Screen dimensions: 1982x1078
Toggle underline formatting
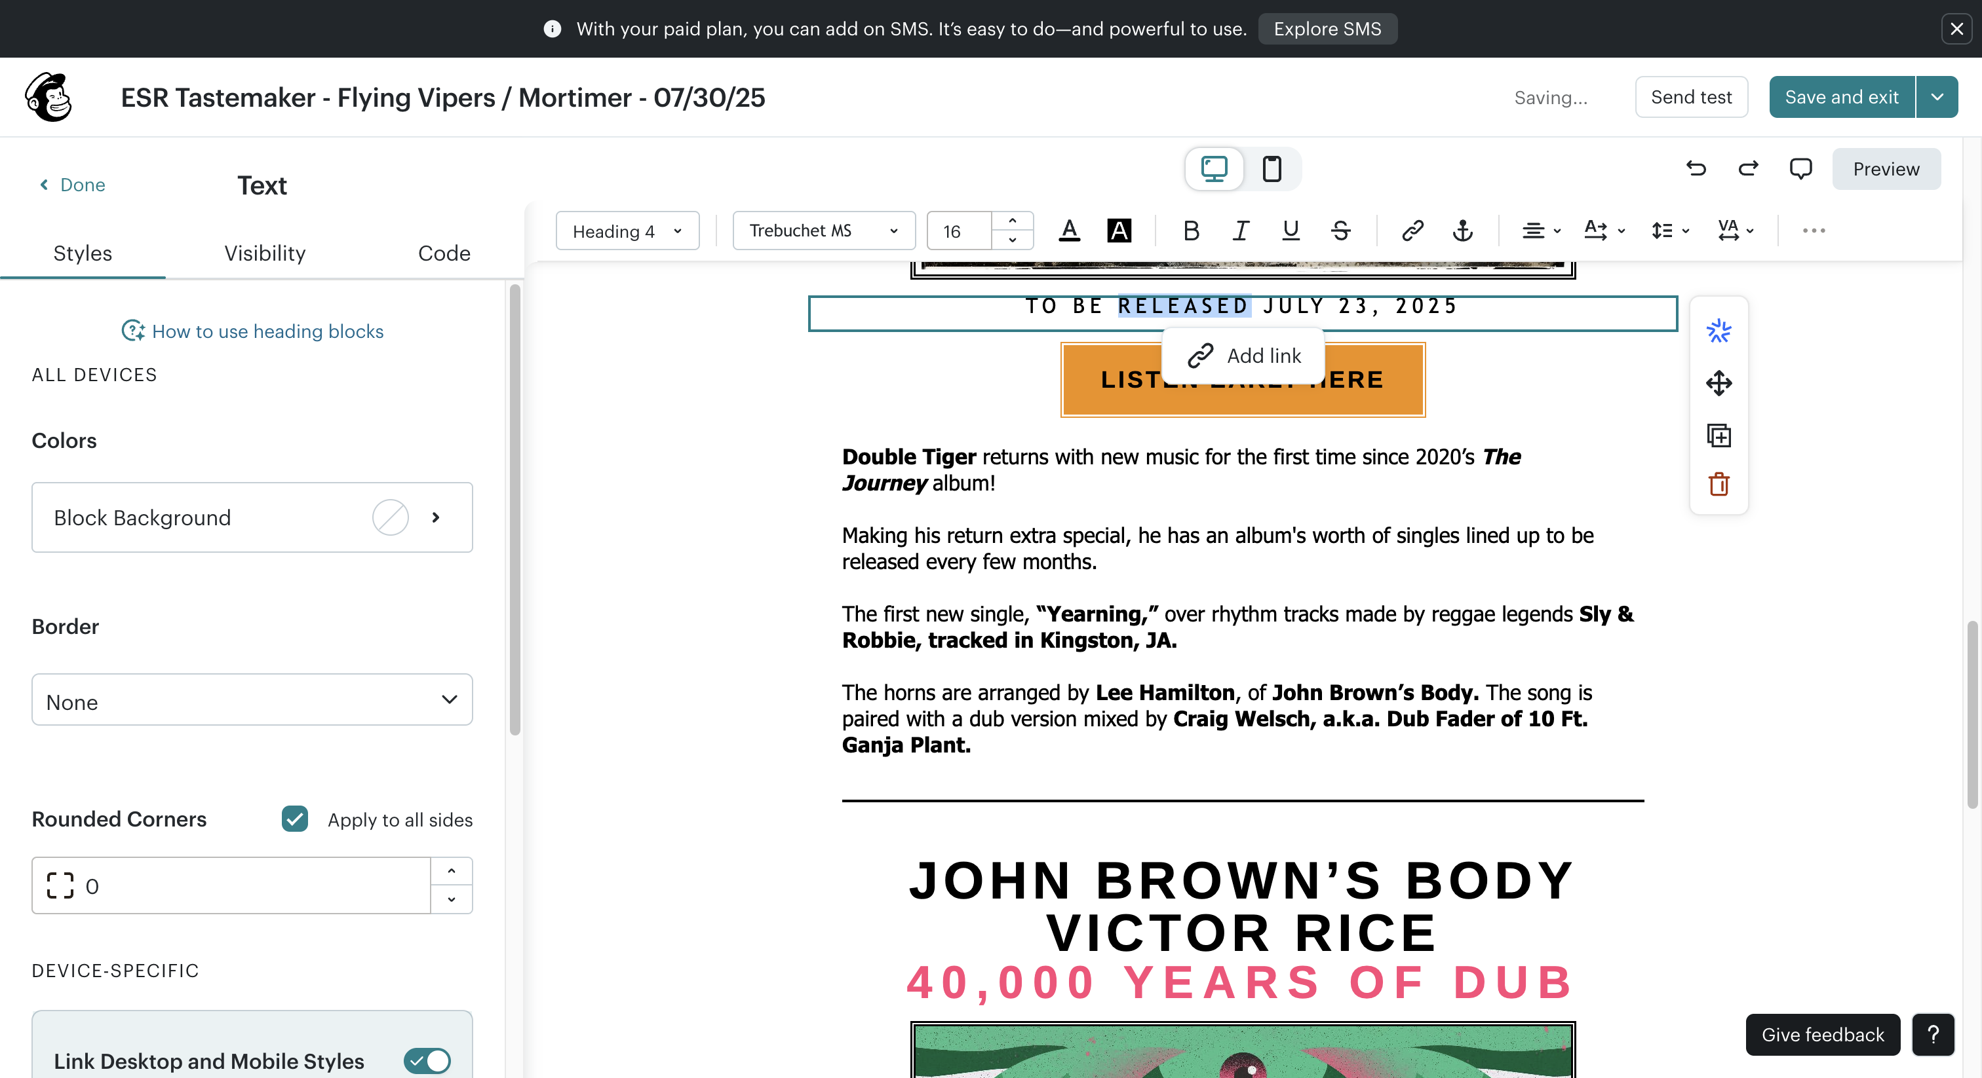[1291, 231]
